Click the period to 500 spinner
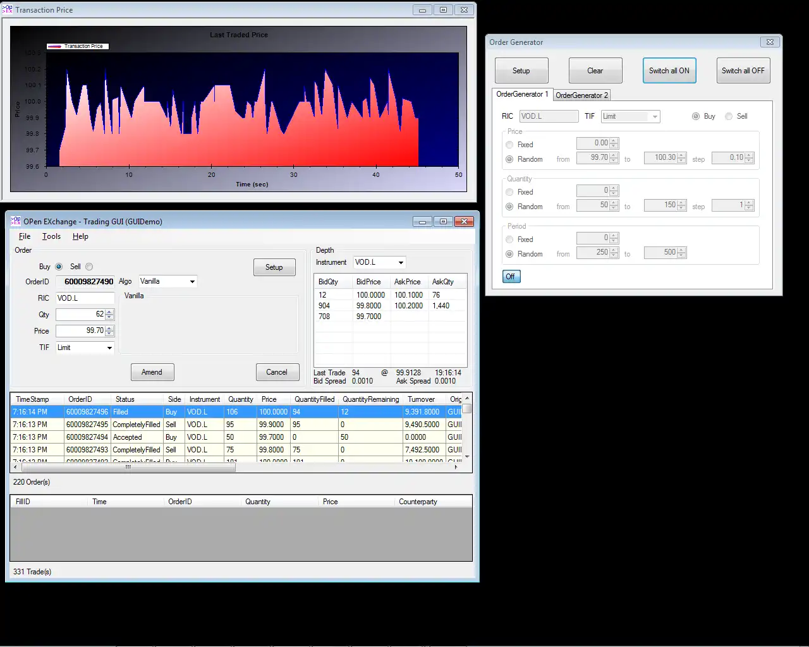809x647 pixels. pyautogui.click(x=682, y=253)
